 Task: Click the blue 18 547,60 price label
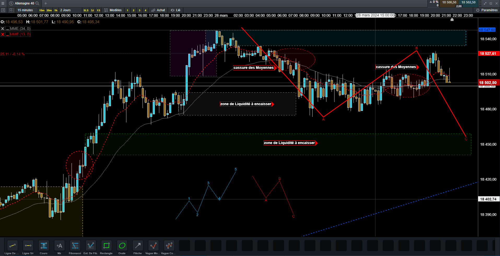click(487, 30)
